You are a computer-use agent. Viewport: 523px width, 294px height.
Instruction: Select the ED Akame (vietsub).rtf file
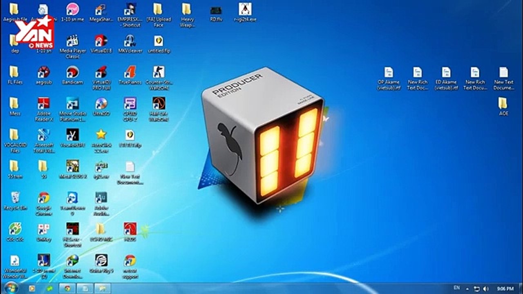446,78
